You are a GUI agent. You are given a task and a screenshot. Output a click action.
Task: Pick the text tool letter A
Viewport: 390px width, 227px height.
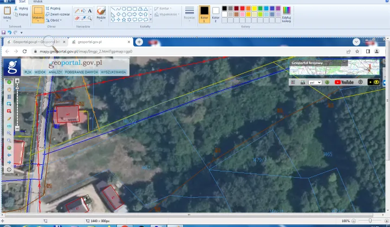[89, 10]
